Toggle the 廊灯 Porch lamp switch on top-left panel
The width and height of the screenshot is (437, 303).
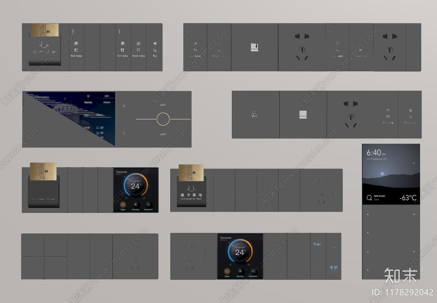(x=138, y=47)
